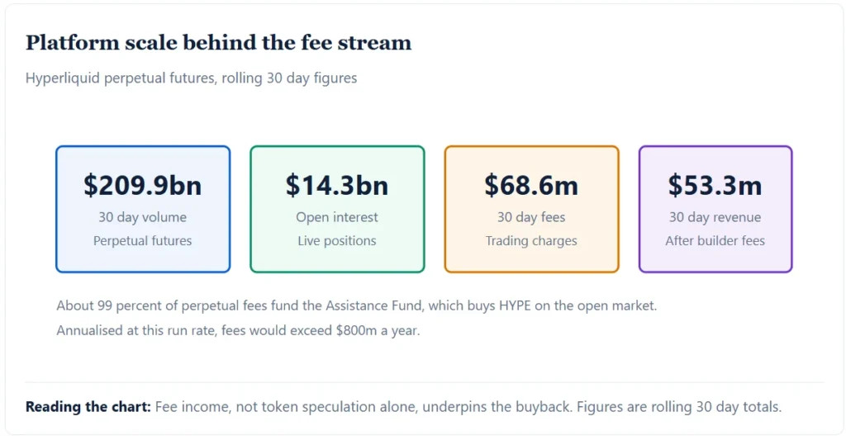Click the $68.6m 30 day fees card
This screenshot has height=440, width=846.
coord(531,209)
